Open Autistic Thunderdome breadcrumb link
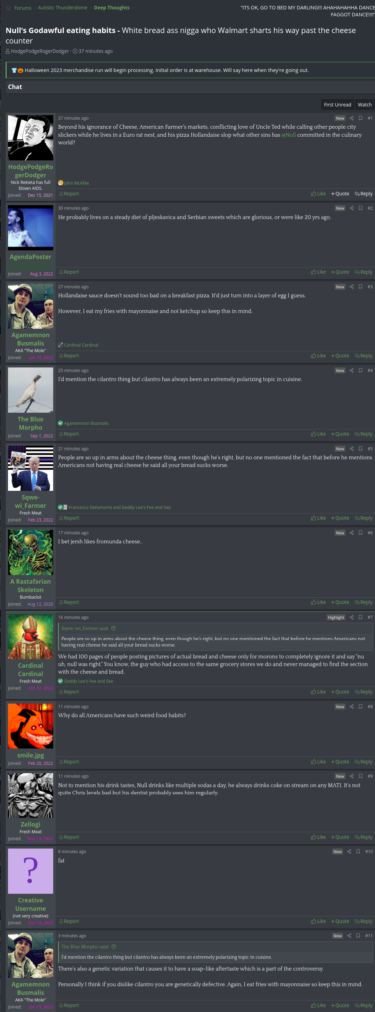 pyautogui.click(x=63, y=7)
